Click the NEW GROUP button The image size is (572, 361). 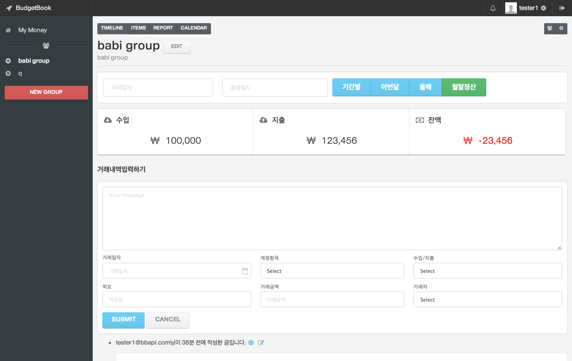[x=46, y=92]
